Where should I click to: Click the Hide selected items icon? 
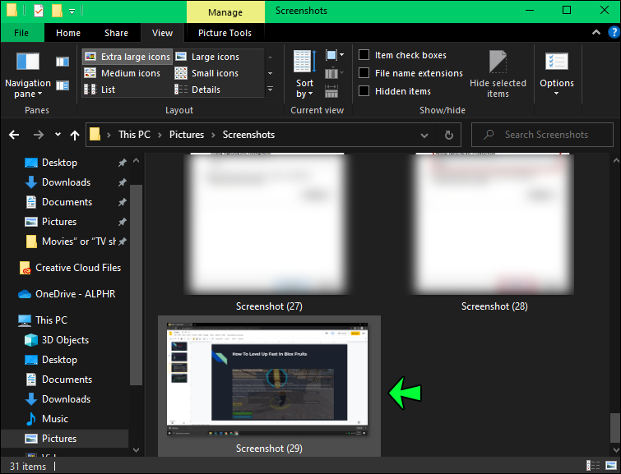pyautogui.click(x=498, y=74)
